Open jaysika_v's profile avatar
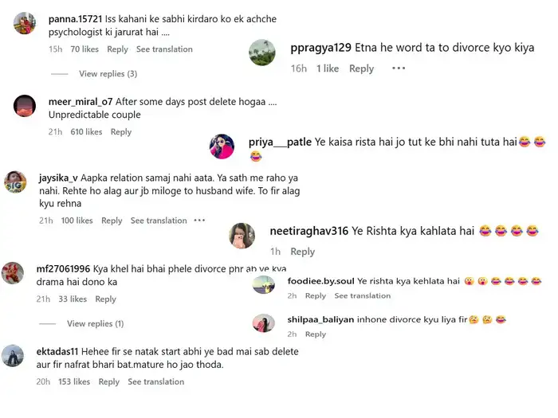The height and width of the screenshot is (418, 558). [15, 182]
